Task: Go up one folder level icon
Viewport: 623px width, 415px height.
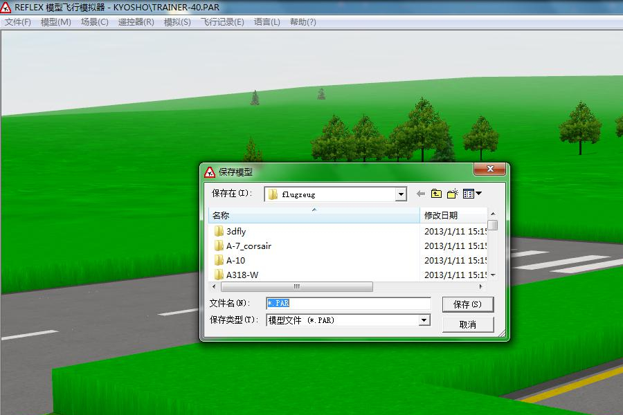Action: pyautogui.click(x=436, y=194)
